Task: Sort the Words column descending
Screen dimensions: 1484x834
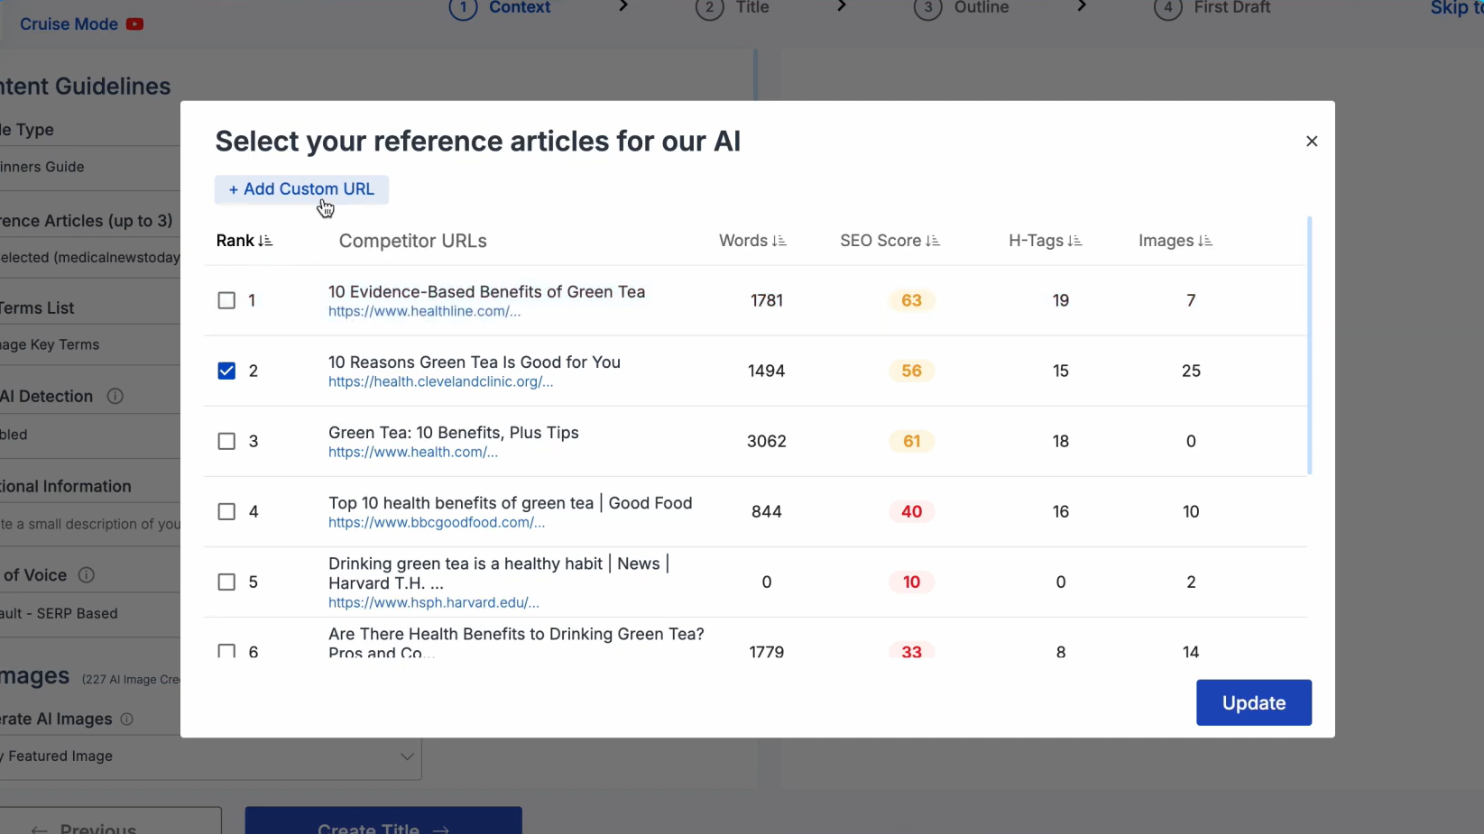Action: (780, 241)
